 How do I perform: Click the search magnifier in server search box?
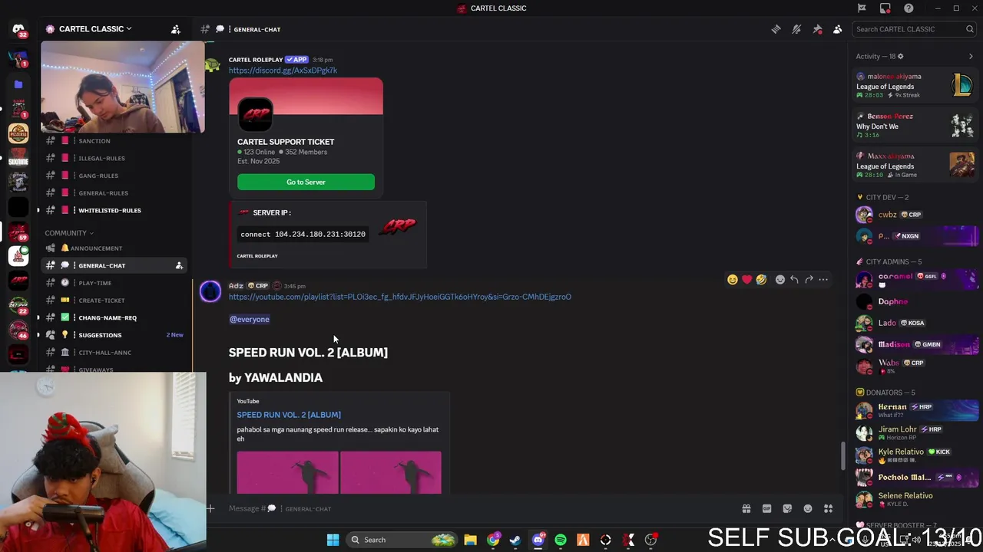970,29
